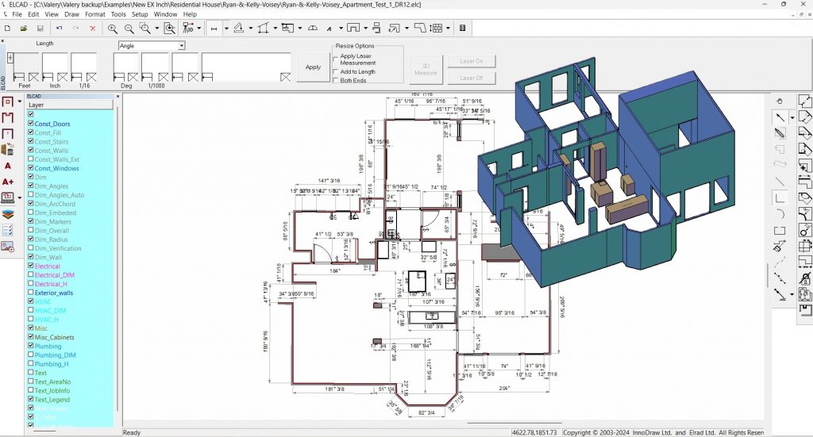Click inside the Feet length input field

tap(26, 63)
